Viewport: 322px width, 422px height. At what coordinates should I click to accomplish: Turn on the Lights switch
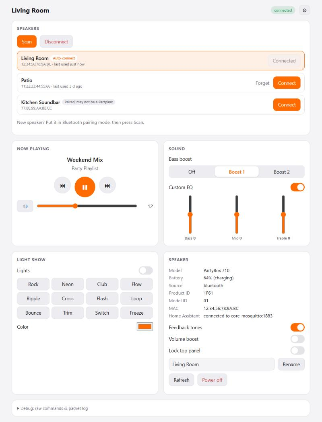(x=146, y=270)
